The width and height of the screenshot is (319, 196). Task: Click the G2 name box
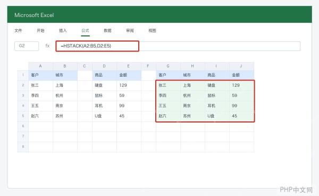(27, 46)
